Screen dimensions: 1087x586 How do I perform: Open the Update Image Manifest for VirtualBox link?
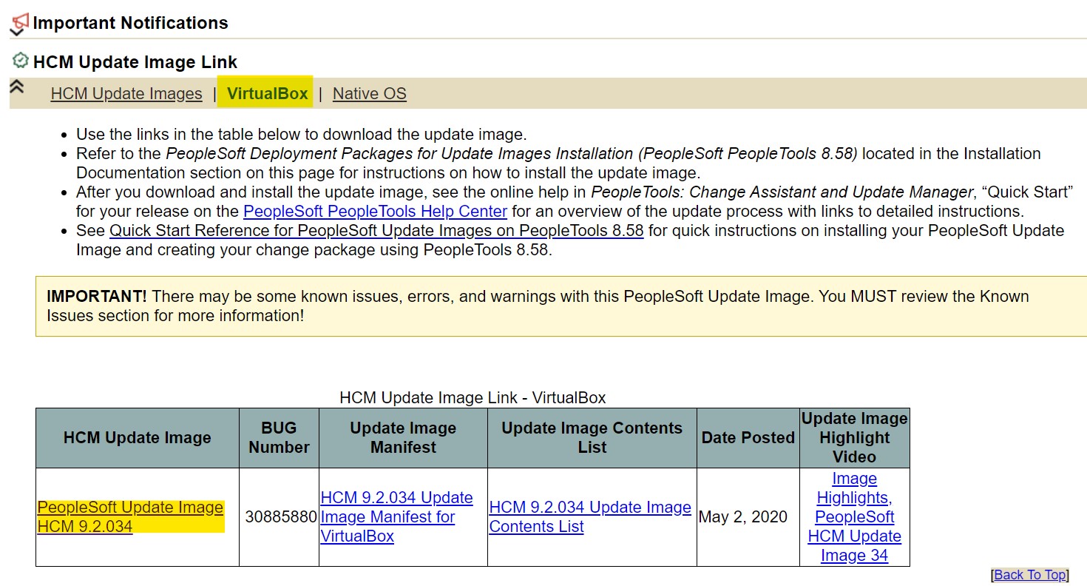coord(396,516)
